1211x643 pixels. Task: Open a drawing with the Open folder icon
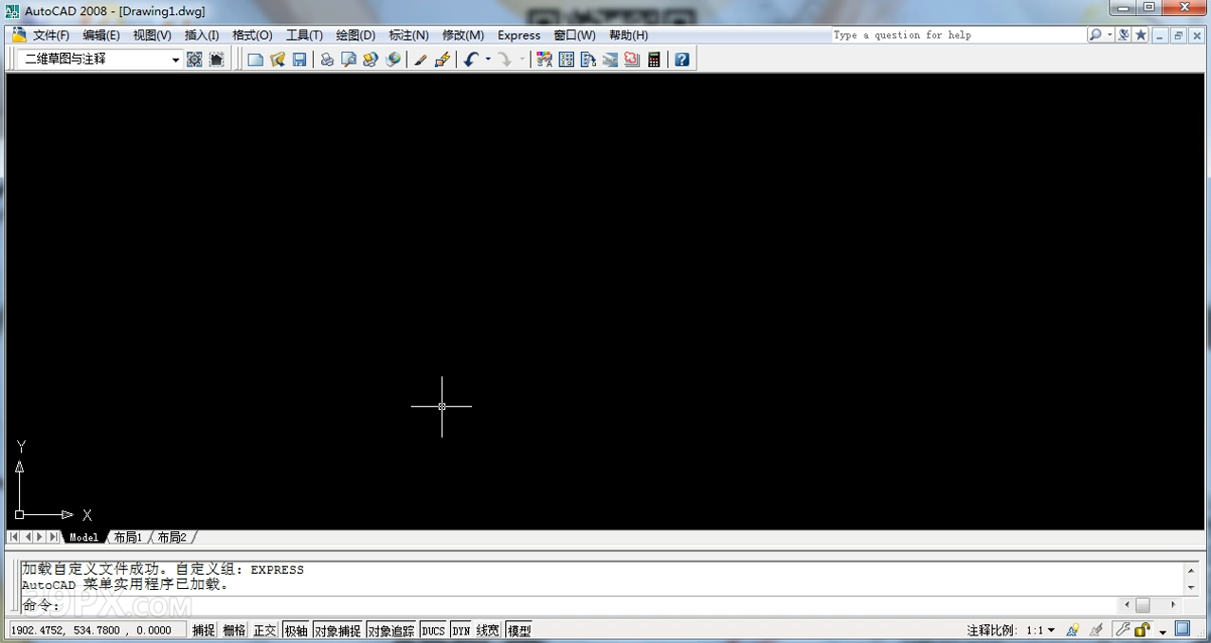point(279,59)
